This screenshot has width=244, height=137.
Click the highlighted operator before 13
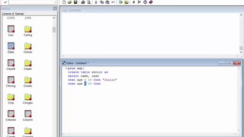[x=85, y=84]
